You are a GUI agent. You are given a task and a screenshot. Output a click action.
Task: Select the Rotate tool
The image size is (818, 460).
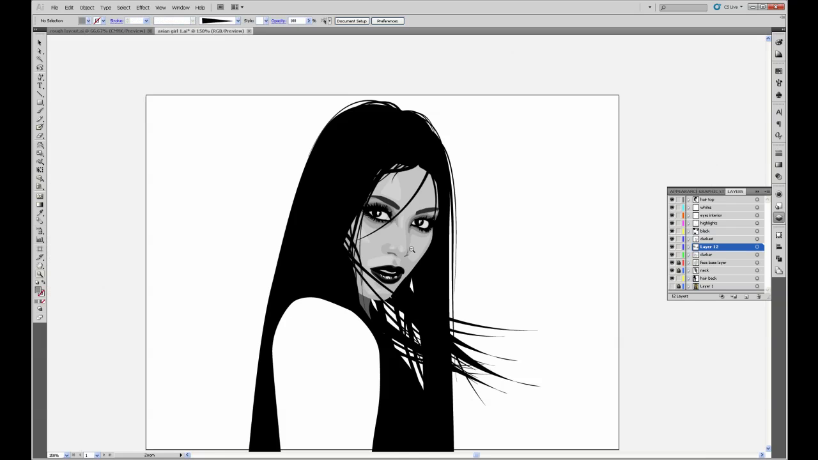point(40,145)
